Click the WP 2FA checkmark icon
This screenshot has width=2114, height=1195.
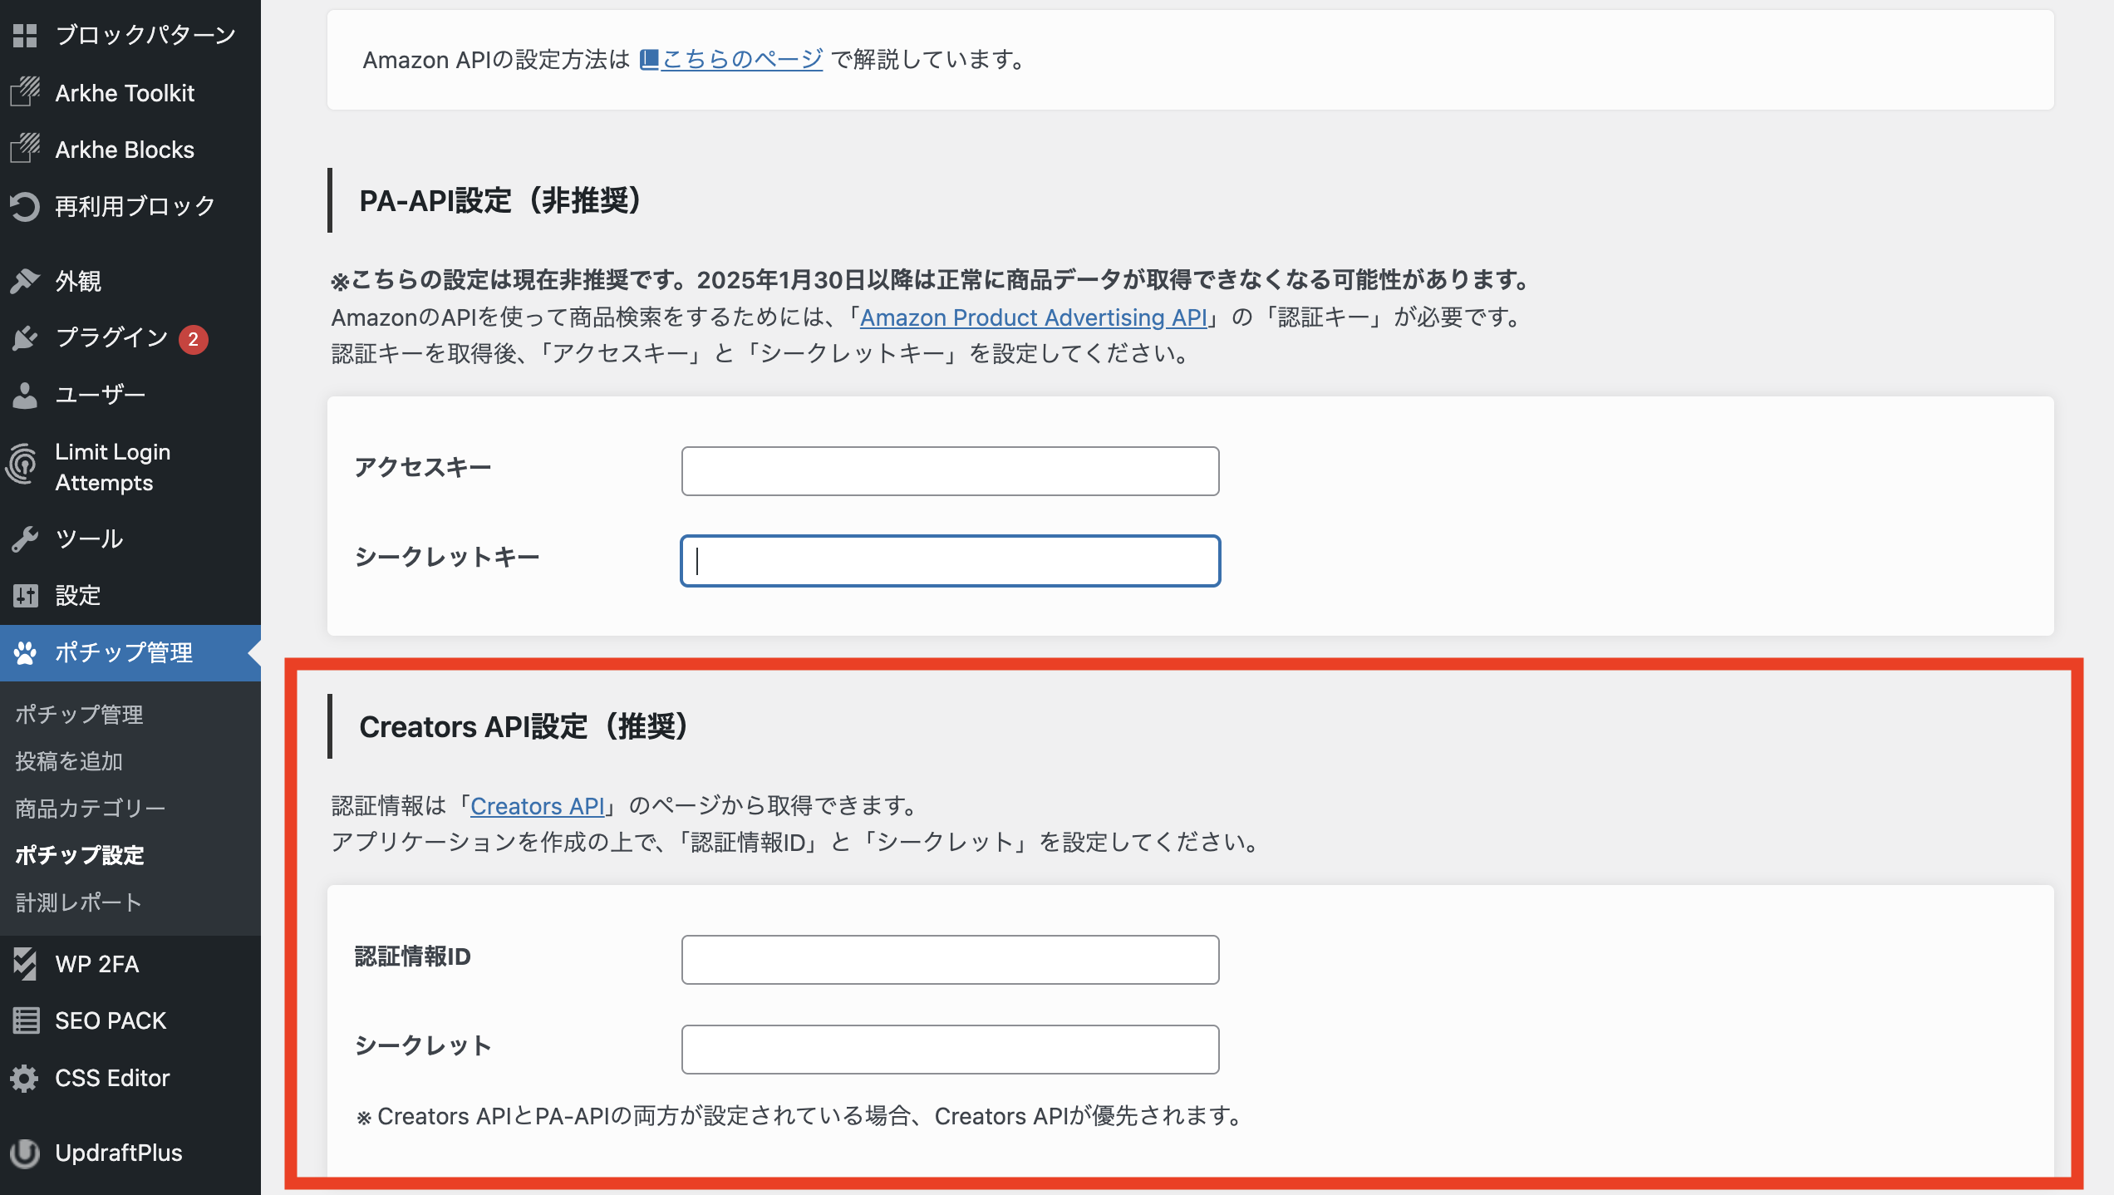(x=25, y=964)
